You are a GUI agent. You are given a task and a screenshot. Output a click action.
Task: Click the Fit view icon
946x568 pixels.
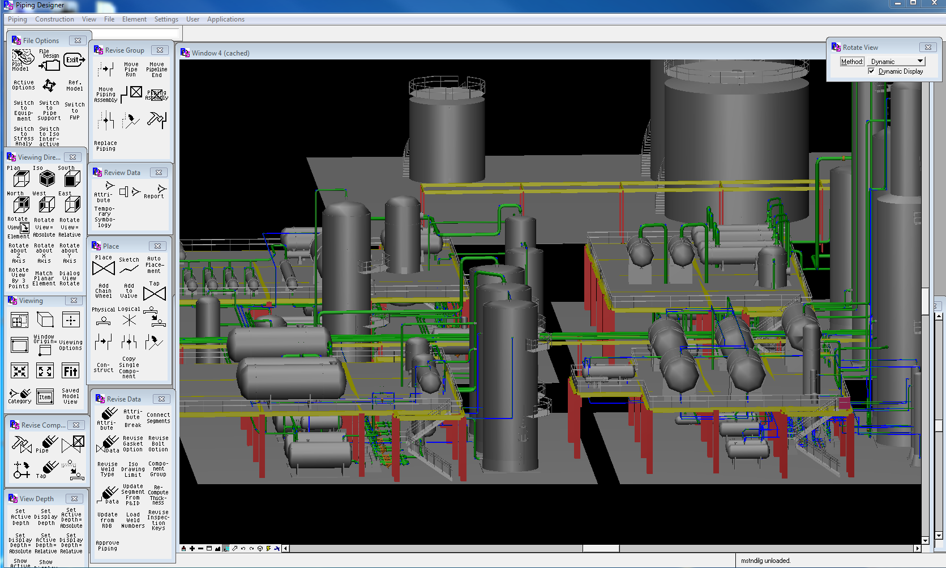tap(71, 371)
